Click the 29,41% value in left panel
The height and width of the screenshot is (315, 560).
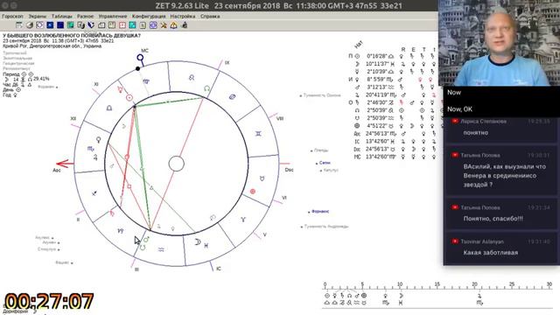tap(41, 79)
